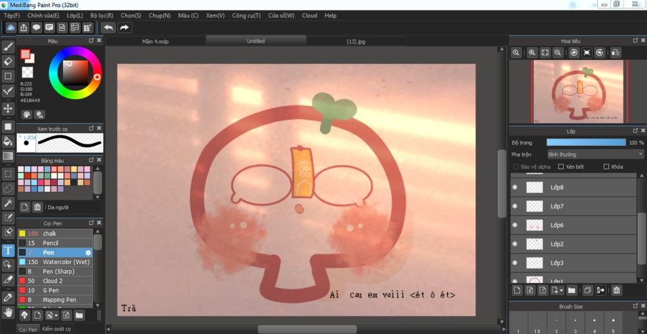Screen dimensions: 647x334
Task: Delete the selected layer with trash icon
Action: [x=617, y=291]
